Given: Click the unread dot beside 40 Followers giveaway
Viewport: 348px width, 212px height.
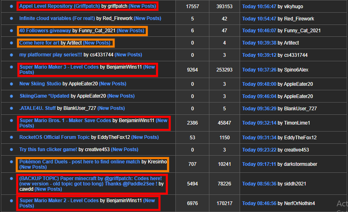Looking at the screenshot, I should [x=11, y=31].
